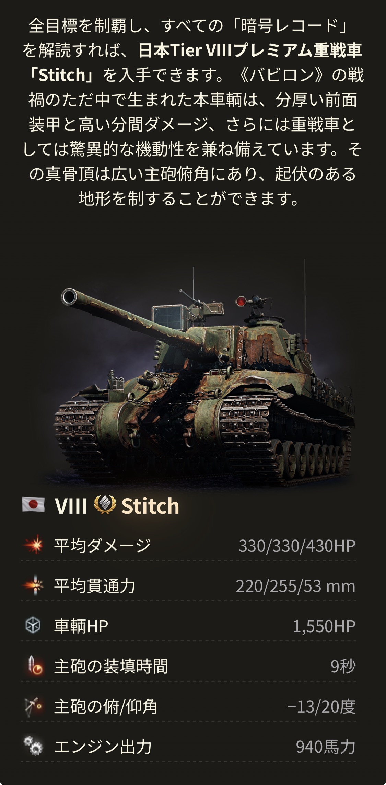Click the −13/20度 value
Image resolution: width=386 pixels, height=785 pixels.
[321, 707]
